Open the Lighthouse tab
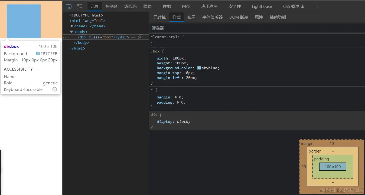Screen dimensions: 365x195 (x=262, y=6)
